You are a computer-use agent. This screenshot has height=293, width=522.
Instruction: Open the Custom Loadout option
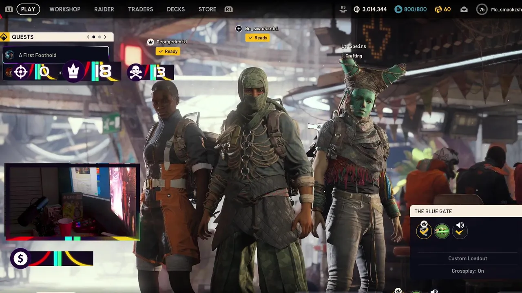pyautogui.click(x=468, y=258)
